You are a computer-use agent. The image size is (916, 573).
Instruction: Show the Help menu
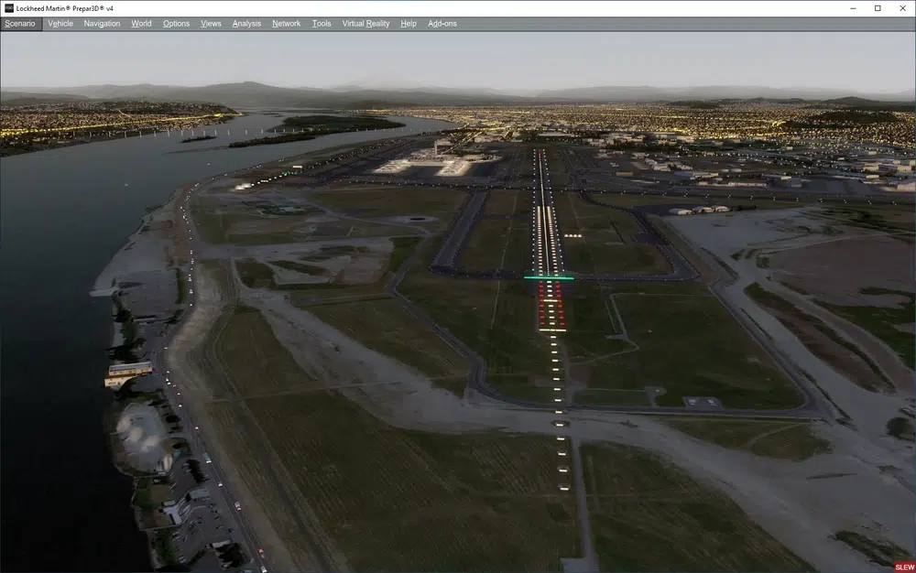coord(409,24)
